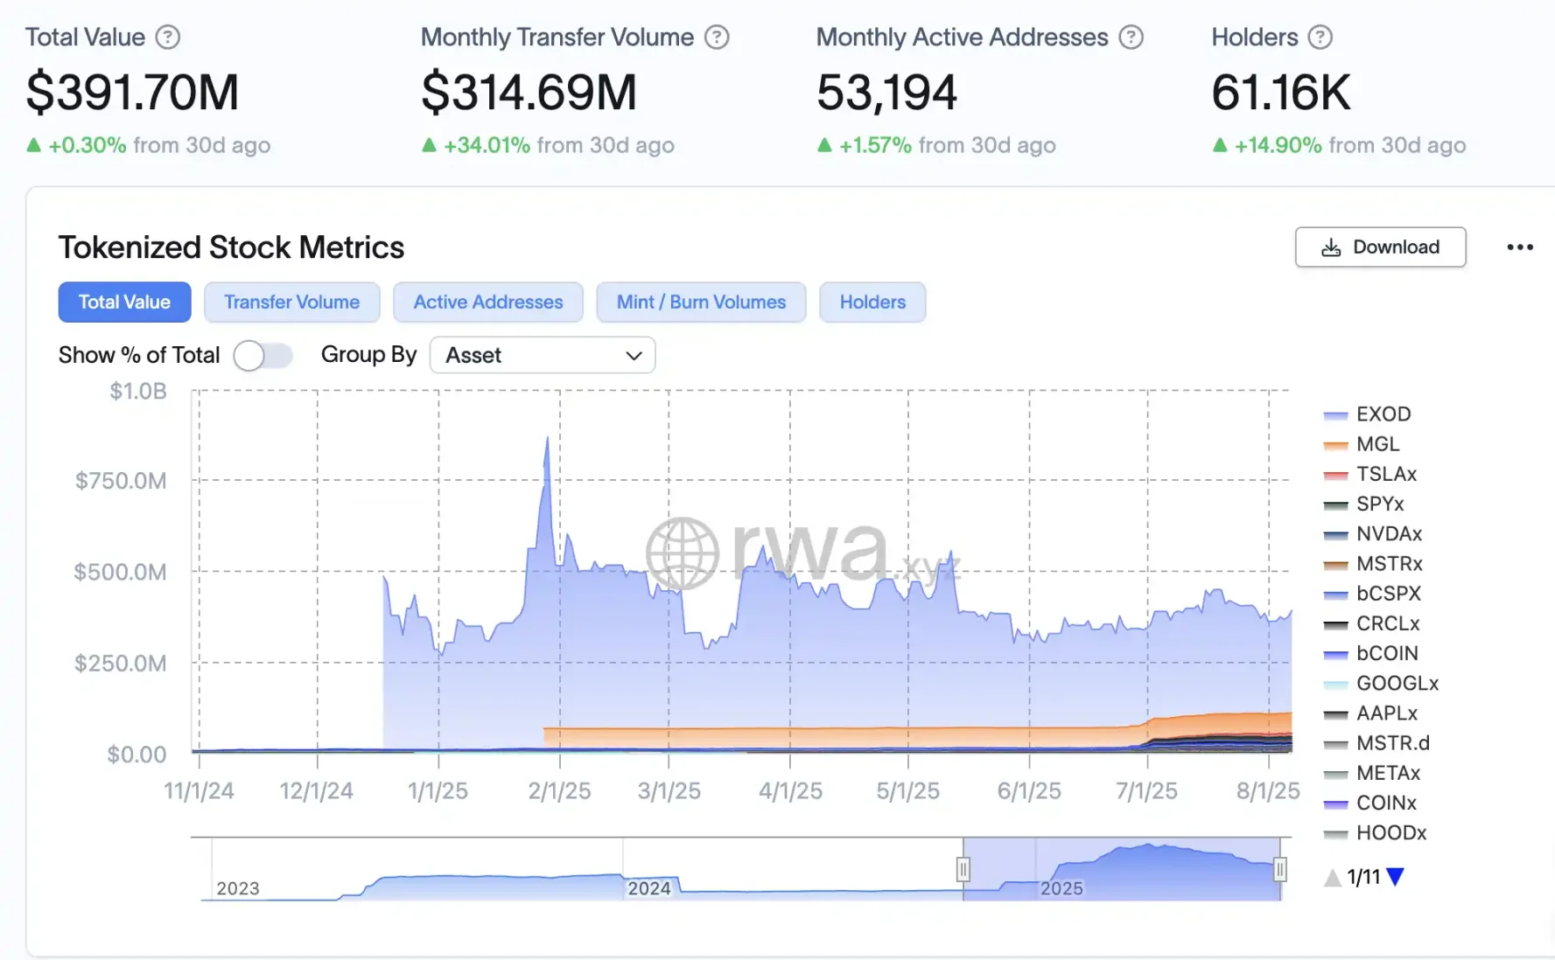The width and height of the screenshot is (1555, 960).
Task: Hide the MGL series in legend
Action: [x=1377, y=444]
